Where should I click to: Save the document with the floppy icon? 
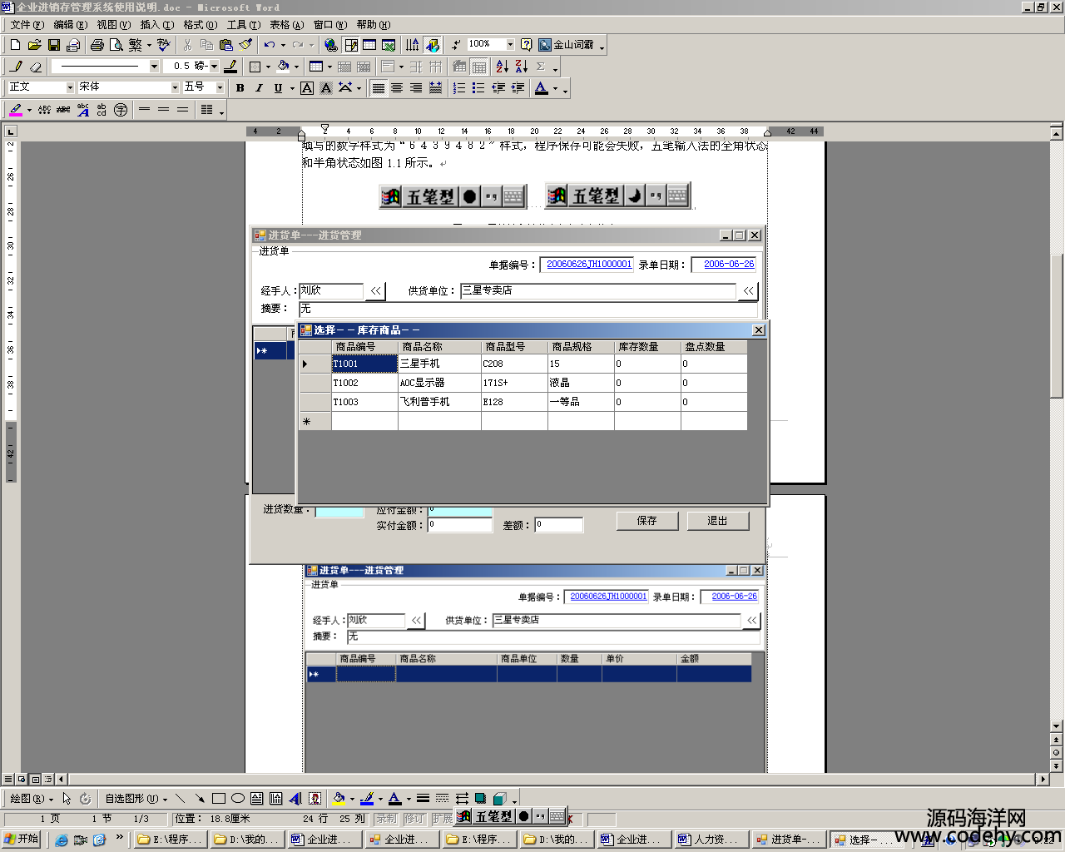(54, 45)
